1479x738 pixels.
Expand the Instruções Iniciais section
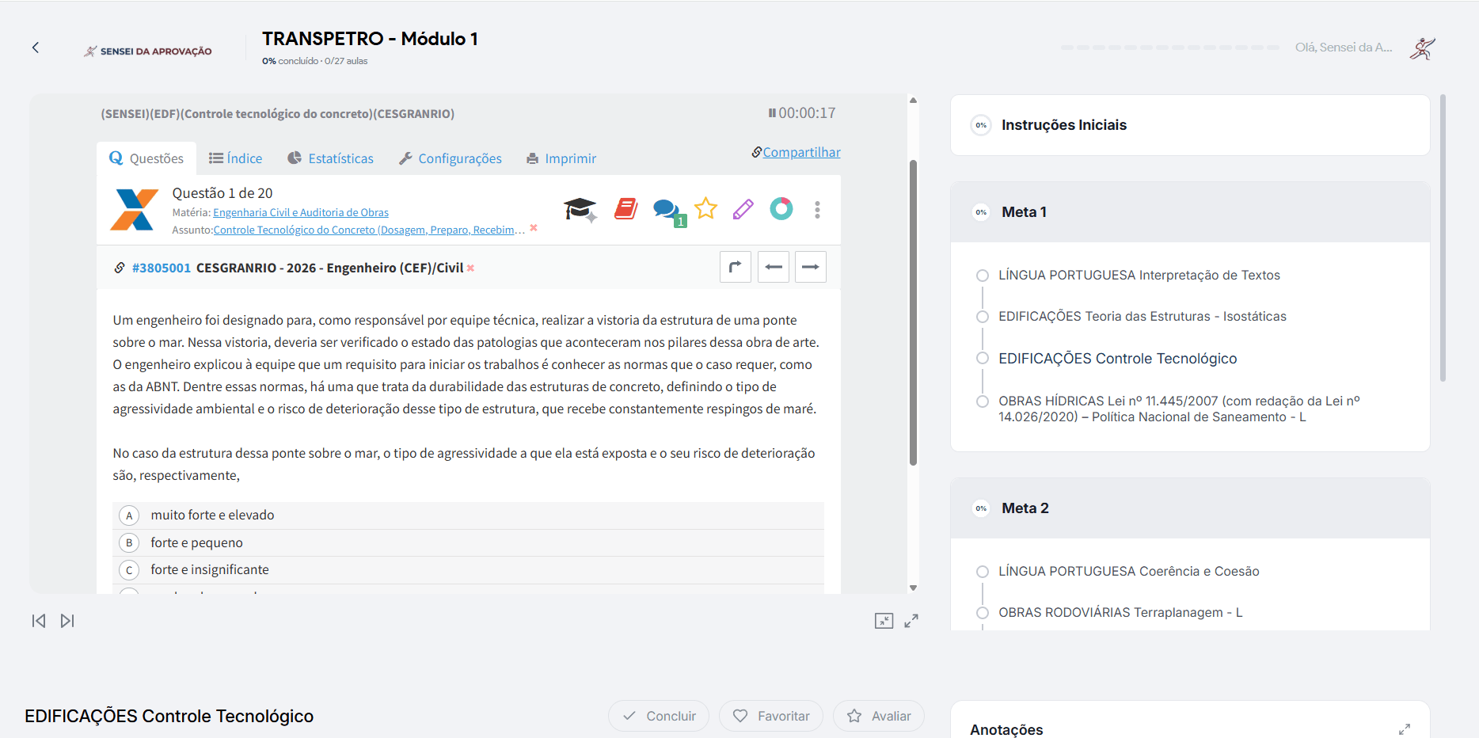point(1190,125)
